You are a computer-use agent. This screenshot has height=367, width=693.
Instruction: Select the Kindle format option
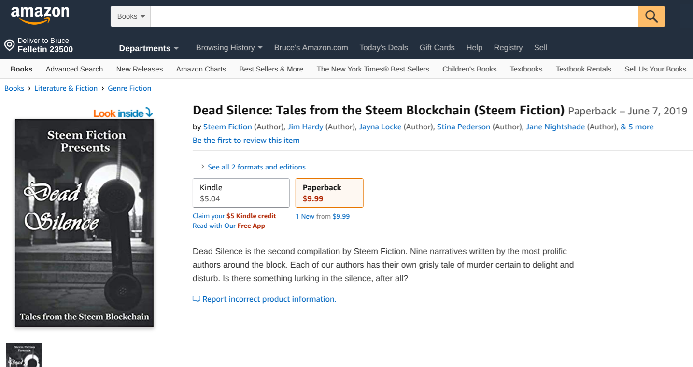click(x=241, y=193)
